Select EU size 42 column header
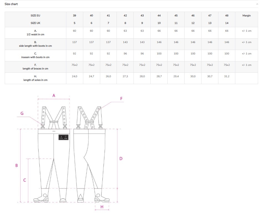The image size is (280, 218). tap(125, 16)
